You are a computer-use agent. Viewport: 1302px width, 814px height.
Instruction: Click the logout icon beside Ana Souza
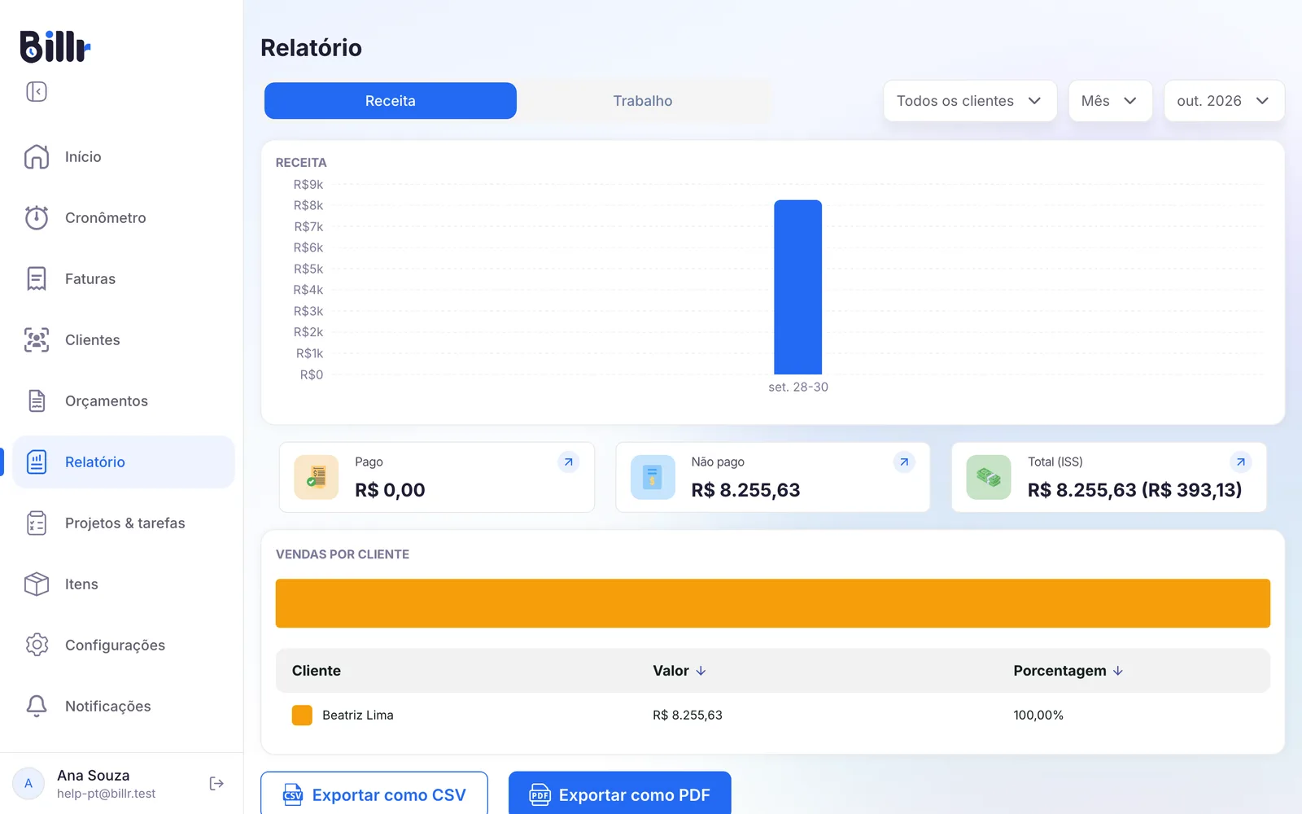216,783
